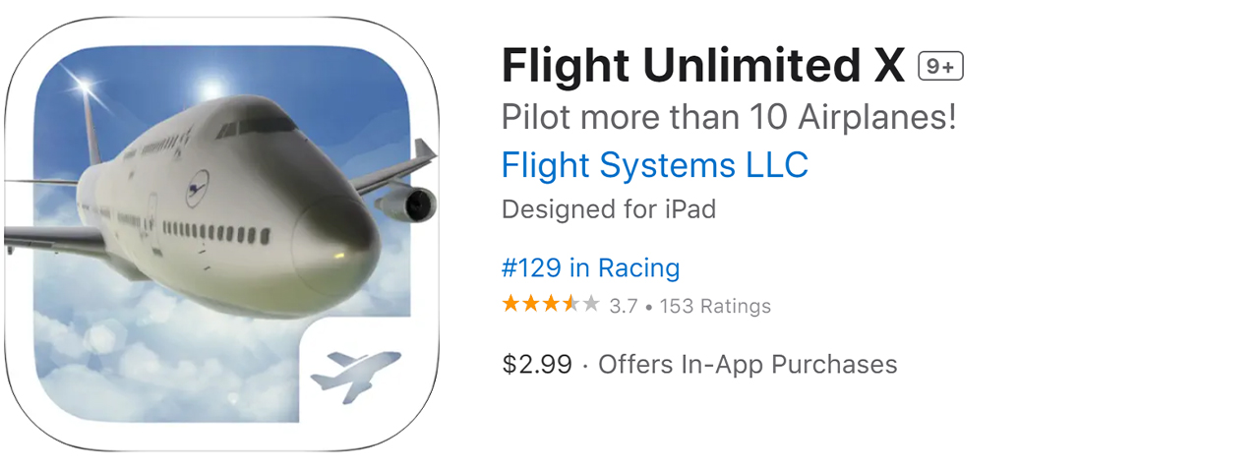Image resolution: width=1259 pixels, height=469 pixels.
Task: Open the 153 Ratings text
Action: [715, 306]
